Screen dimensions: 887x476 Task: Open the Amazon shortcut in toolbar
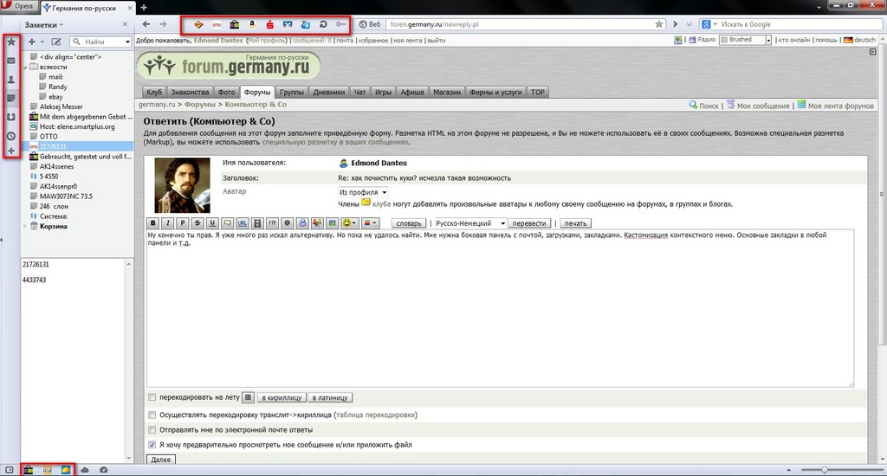pos(252,24)
